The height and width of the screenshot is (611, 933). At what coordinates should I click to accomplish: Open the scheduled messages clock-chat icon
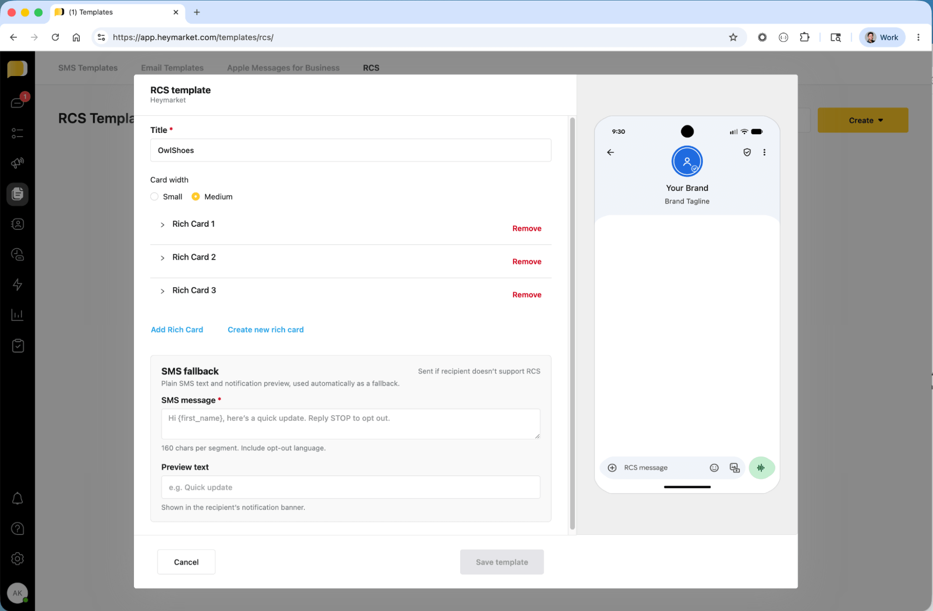pos(18,255)
